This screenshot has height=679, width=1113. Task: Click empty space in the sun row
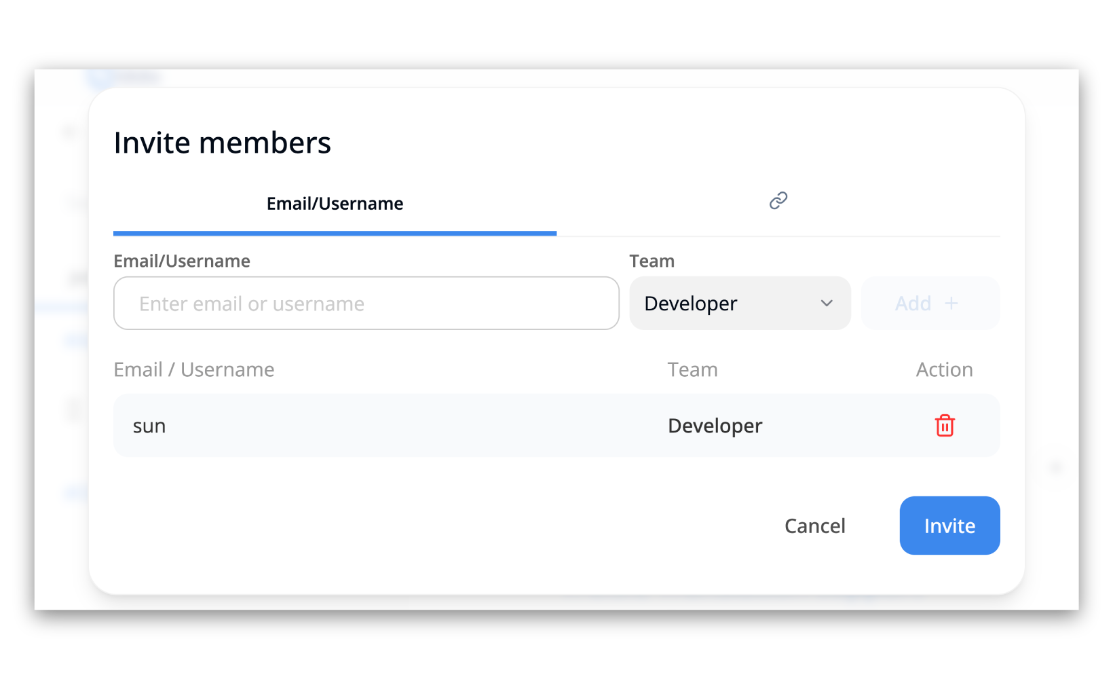tap(407, 426)
